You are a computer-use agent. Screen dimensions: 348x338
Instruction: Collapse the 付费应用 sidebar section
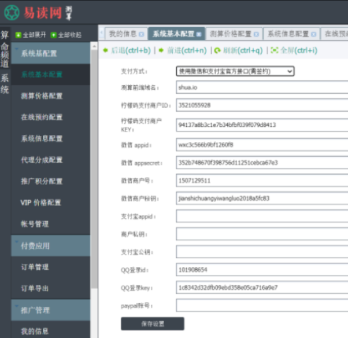(x=51, y=245)
